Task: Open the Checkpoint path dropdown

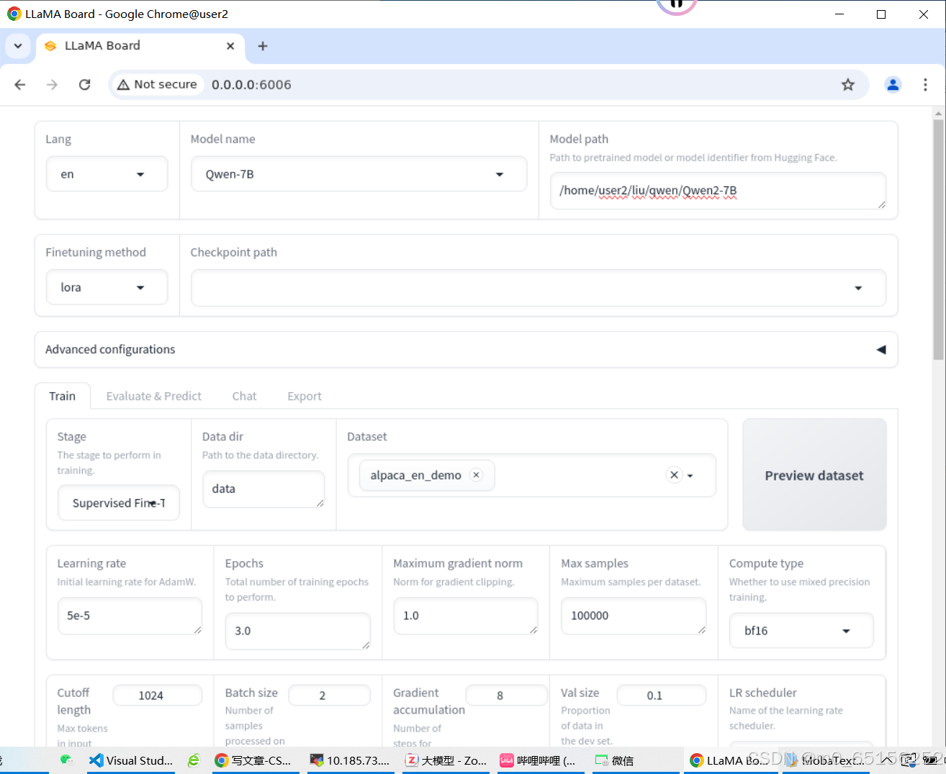Action: click(538, 288)
